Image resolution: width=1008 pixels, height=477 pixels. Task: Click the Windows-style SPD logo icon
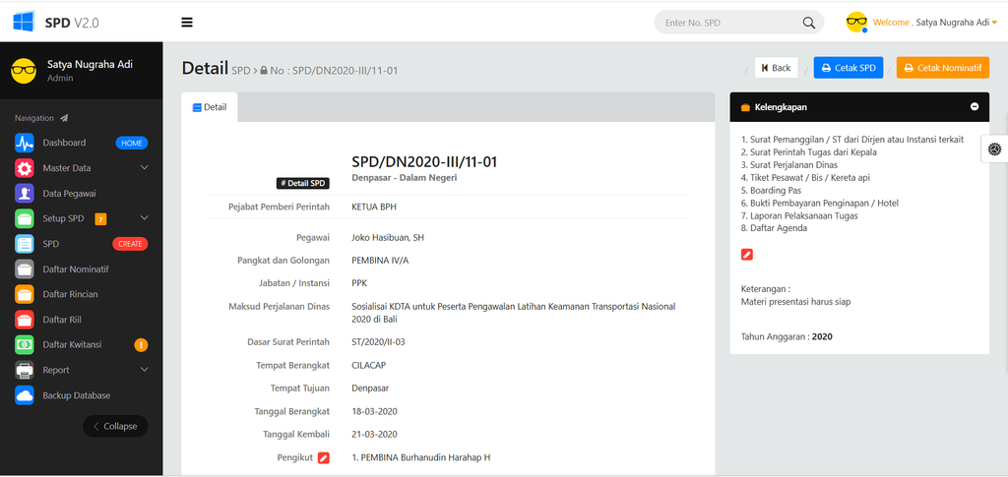point(24,22)
